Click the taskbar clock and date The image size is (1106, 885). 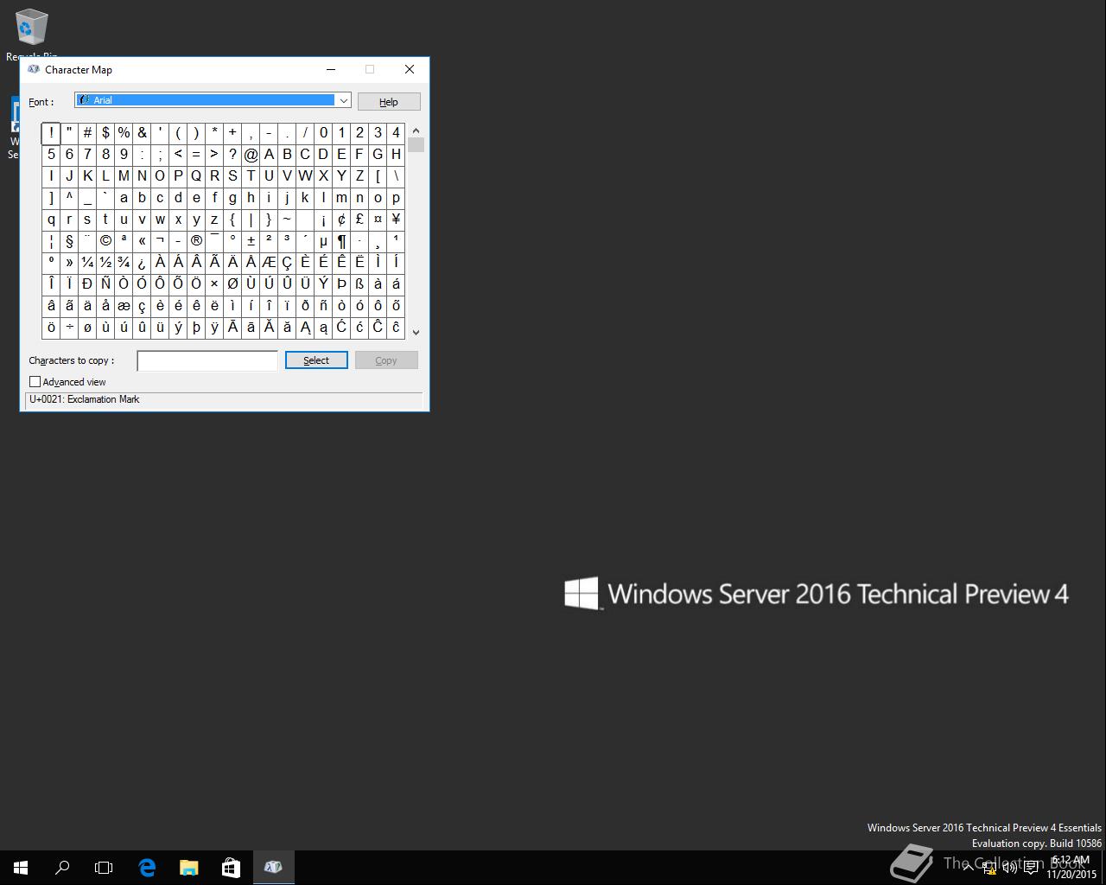click(1071, 868)
